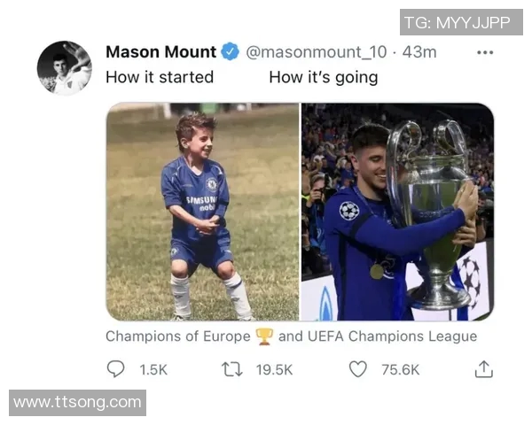
Task: Click the Mason Mount display name
Action: tap(160, 52)
